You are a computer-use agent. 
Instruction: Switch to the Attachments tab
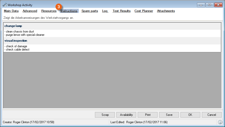(166, 11)
